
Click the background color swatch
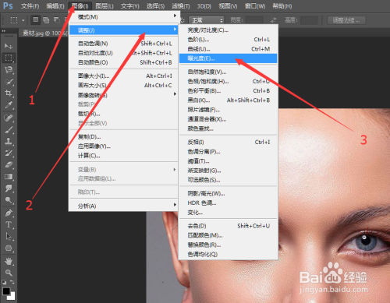pyautogui.click(x=12, y=297)
